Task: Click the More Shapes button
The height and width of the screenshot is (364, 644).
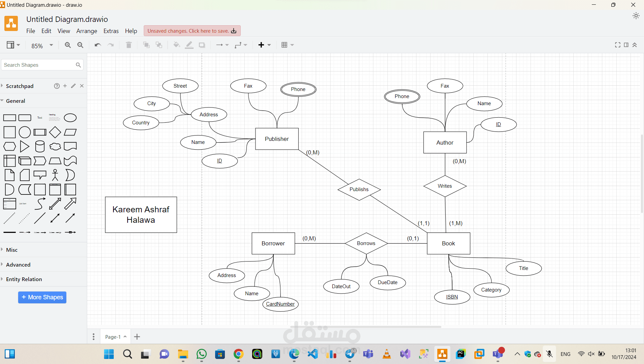Action: [42, 297]
